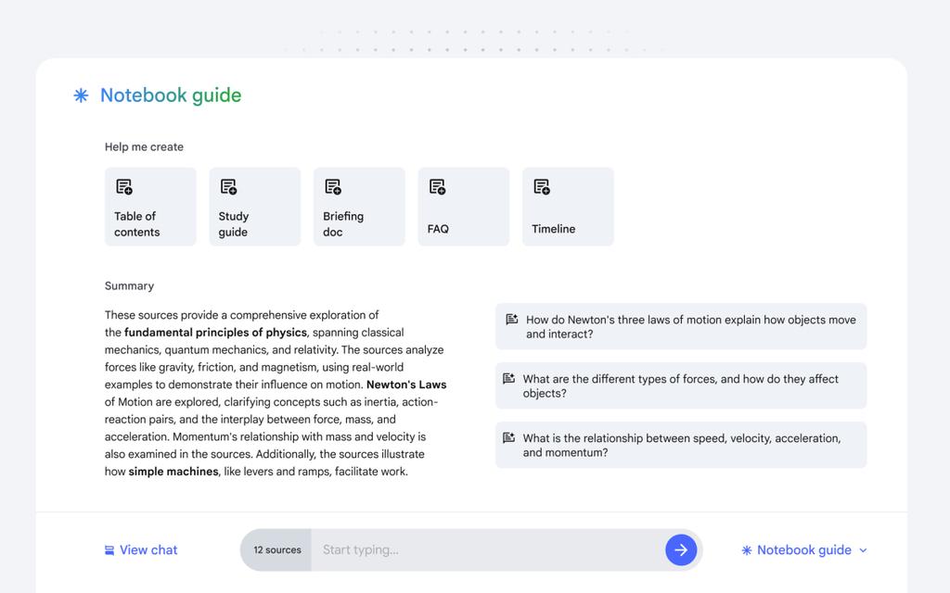
Task: Click the Briefing doc note icon
Action: coord(333,187)
